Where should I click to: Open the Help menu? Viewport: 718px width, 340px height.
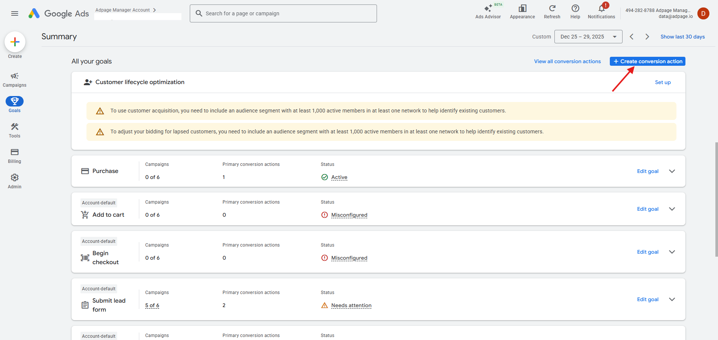575,12
